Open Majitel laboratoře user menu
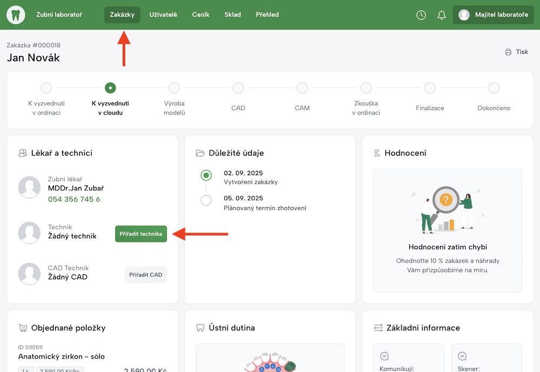Viewport: 540px width, 372px height. (493, 15)
